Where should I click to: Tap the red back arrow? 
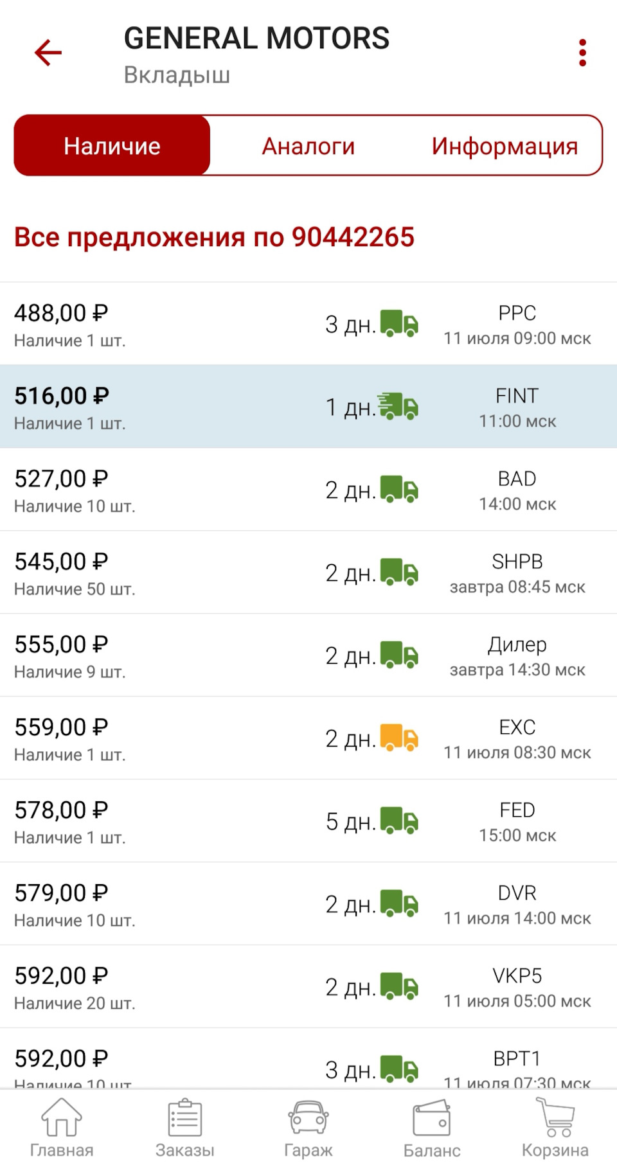tap(48, 53)
